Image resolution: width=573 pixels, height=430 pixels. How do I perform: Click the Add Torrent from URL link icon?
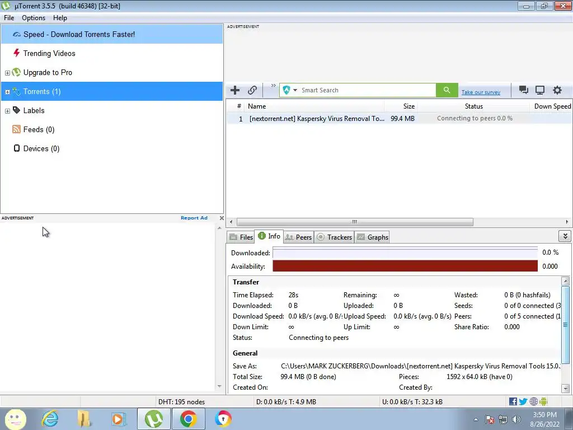(252, 90)
